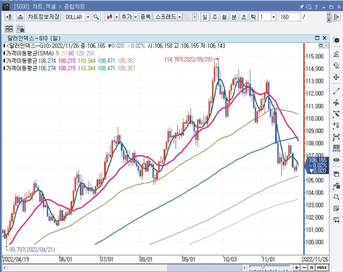Expand the chart type dropdown arrow
Screen dimensions: 343x272
click(x=117, y=17)
